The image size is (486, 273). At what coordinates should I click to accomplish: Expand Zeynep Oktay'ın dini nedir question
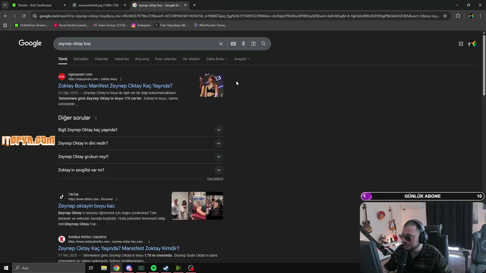tap(140, 143)
